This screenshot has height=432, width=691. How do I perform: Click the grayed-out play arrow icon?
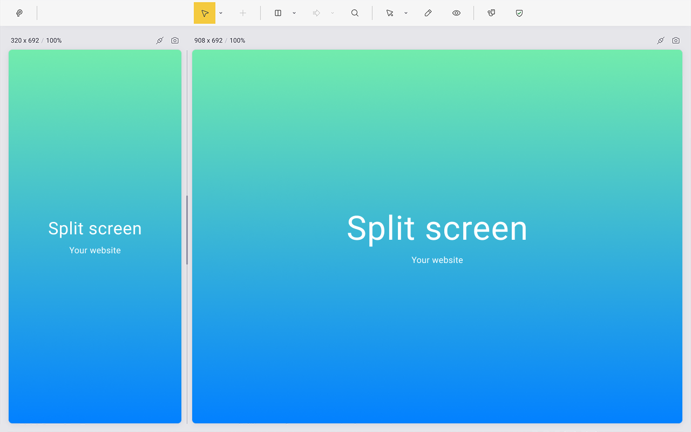(317, 13)
